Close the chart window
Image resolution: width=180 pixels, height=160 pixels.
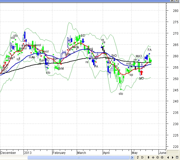pyautogui.click(x=177, y=1)
